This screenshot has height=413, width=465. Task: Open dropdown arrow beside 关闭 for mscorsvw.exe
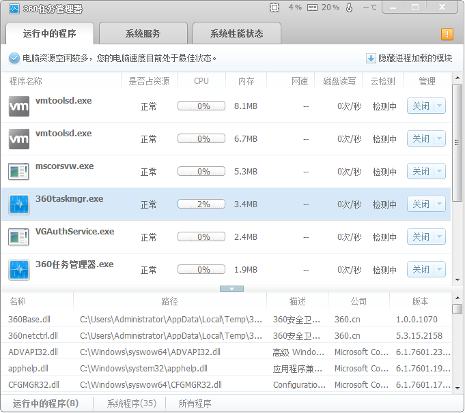439,171
